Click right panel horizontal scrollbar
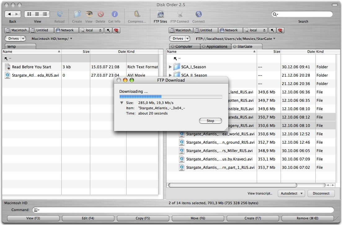Screen dimensions: 342x225 click(x=233, y=185)
